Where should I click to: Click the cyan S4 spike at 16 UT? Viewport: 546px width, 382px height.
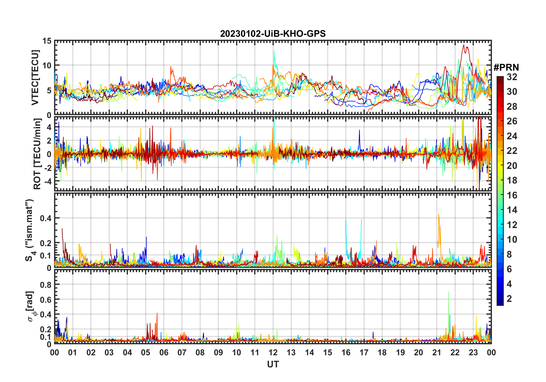346,223
